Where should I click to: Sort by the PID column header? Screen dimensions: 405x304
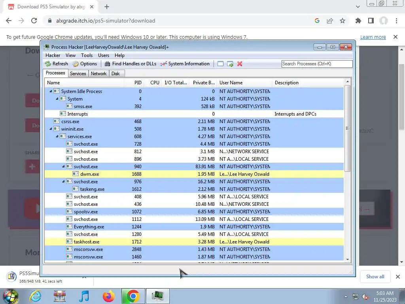[134, 83]
